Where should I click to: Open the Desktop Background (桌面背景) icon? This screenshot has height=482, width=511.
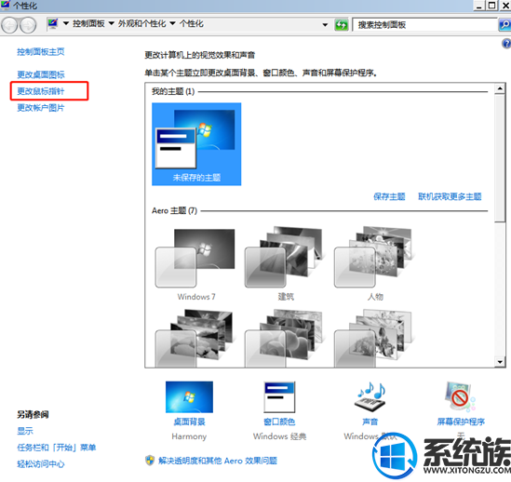click(x=189, y=397)
